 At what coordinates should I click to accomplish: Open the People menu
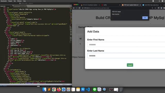tap(10, 1)
